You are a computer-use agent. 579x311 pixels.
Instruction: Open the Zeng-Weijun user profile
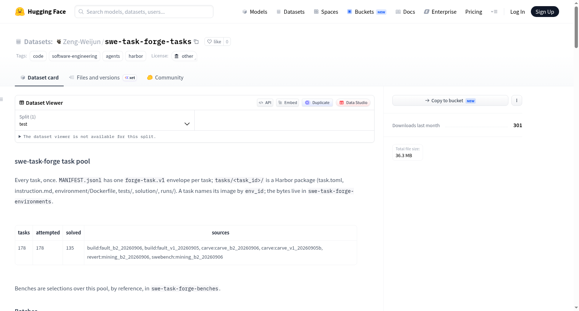(82, 42)
